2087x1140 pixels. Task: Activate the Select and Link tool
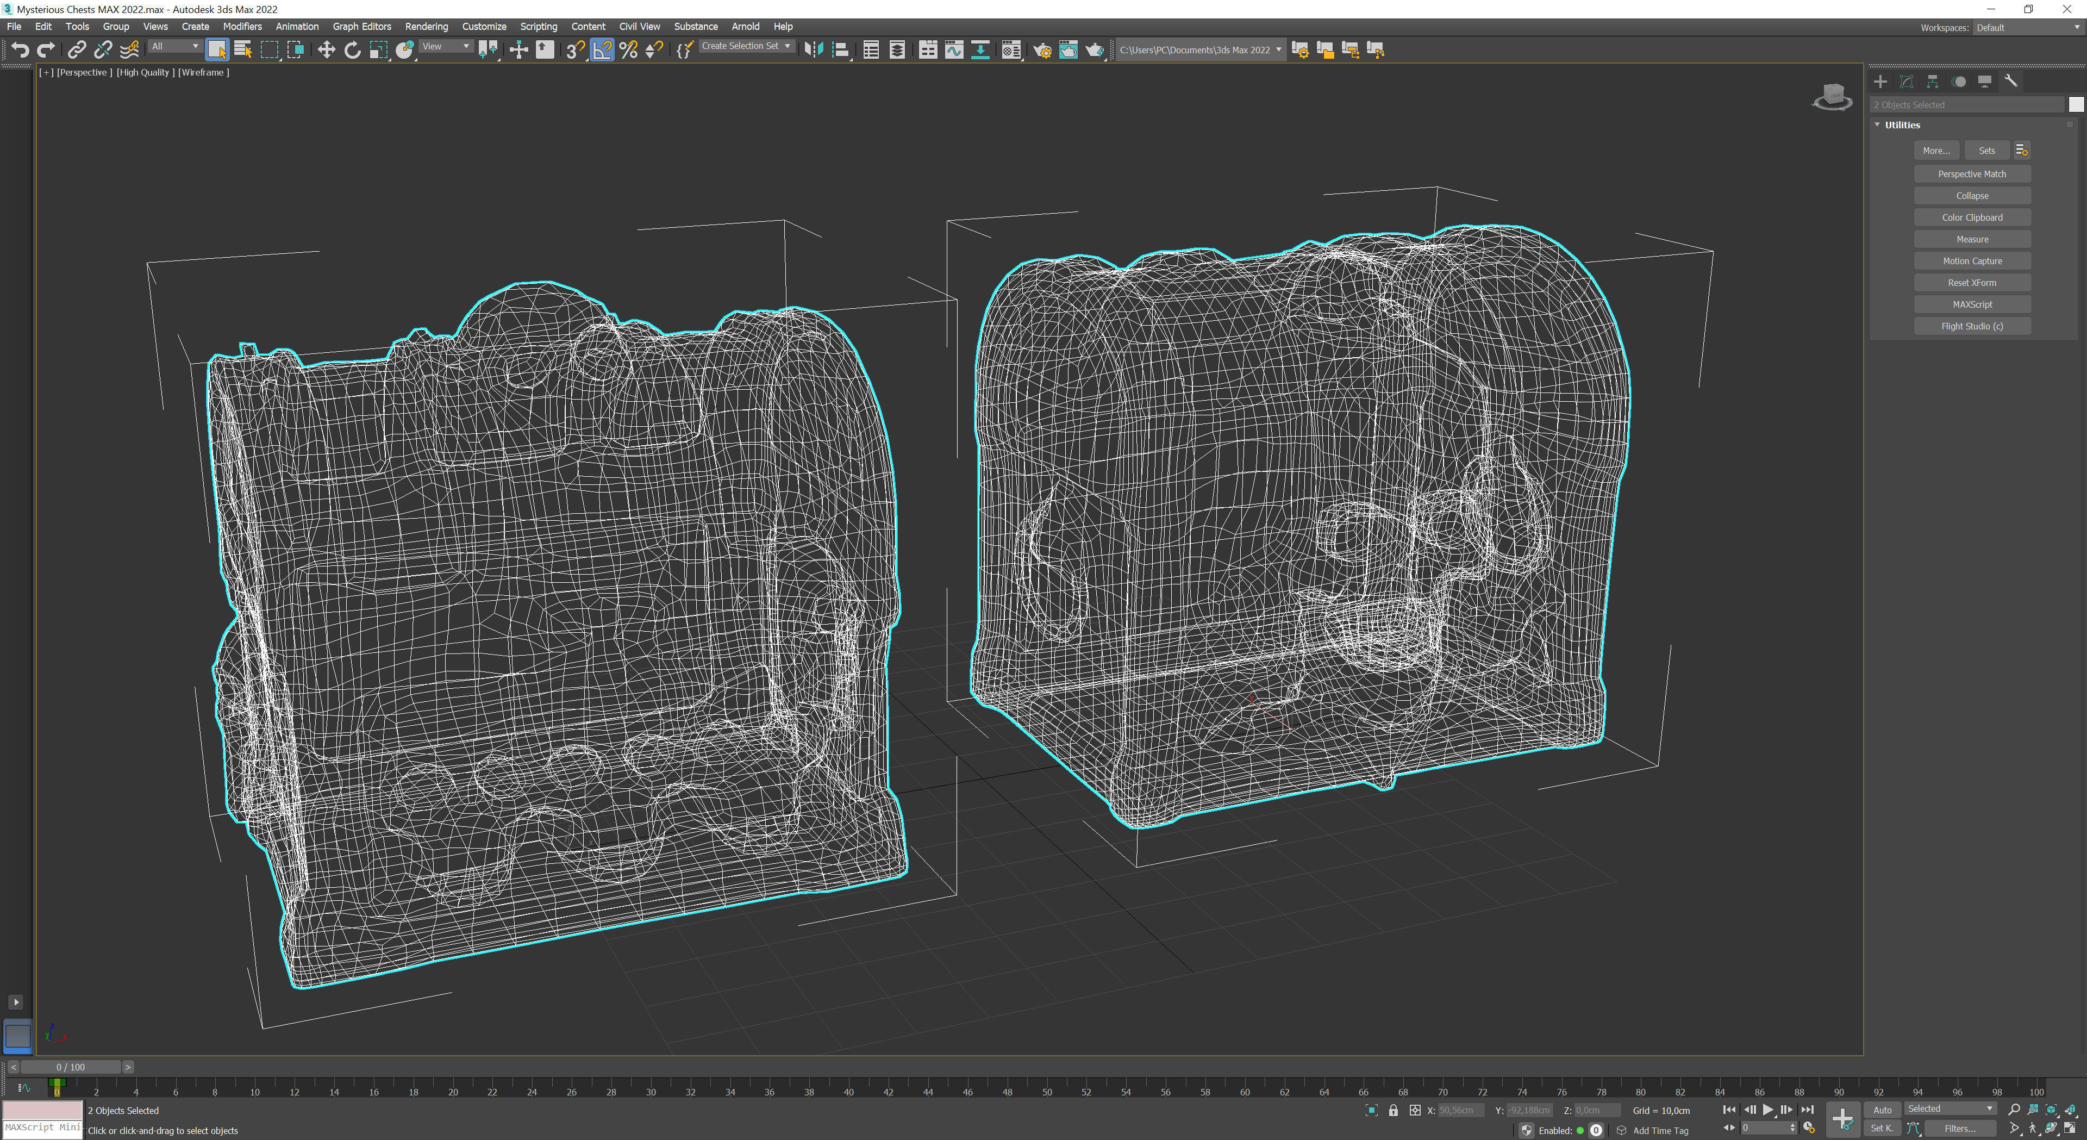point(76,50)
